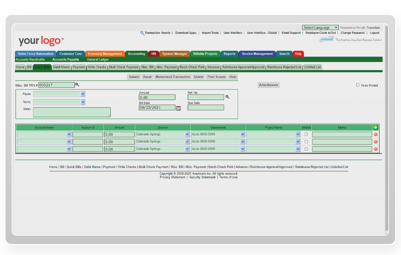This screenshot has width=401, height=255.
Task: Open the Terms of Use footer link
Action: click(228, 177)
